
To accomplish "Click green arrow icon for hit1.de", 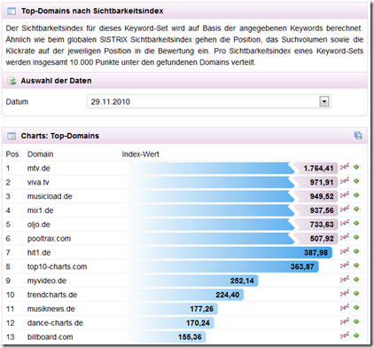I will 356,251.
